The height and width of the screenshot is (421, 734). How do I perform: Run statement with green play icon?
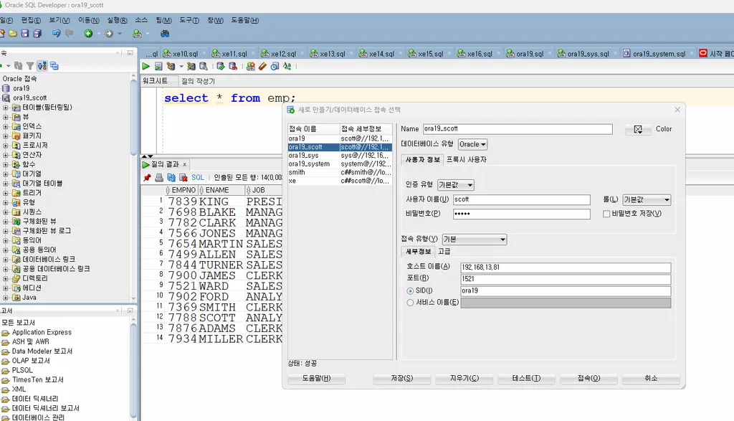[146, 67]
